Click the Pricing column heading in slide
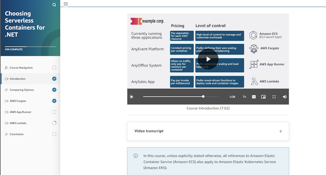The width and height of the screenshot is (326, 175). pyautogui.click(x=177, y=26)
